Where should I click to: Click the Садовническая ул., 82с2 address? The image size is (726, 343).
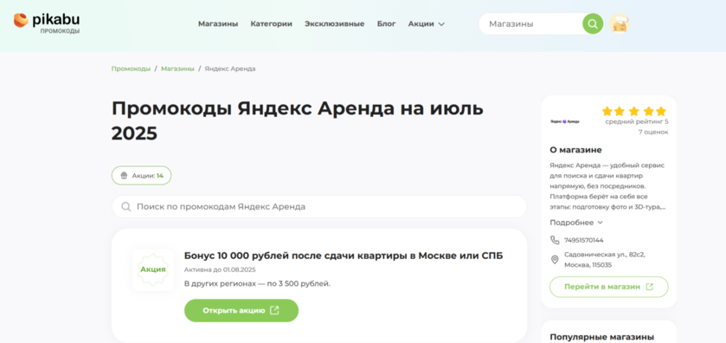604,260
